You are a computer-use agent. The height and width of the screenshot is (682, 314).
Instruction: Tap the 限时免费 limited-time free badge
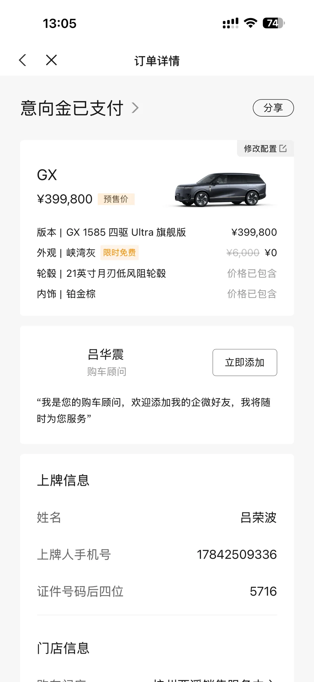pos(119,253)
